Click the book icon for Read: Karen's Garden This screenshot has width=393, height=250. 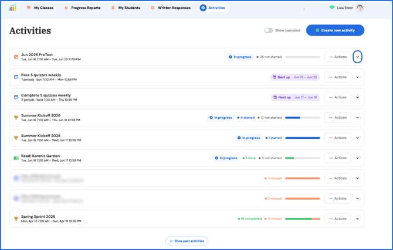16,158
